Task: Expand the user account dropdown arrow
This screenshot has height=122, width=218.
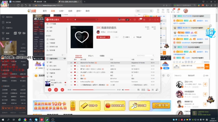Action: coord(130,20)
